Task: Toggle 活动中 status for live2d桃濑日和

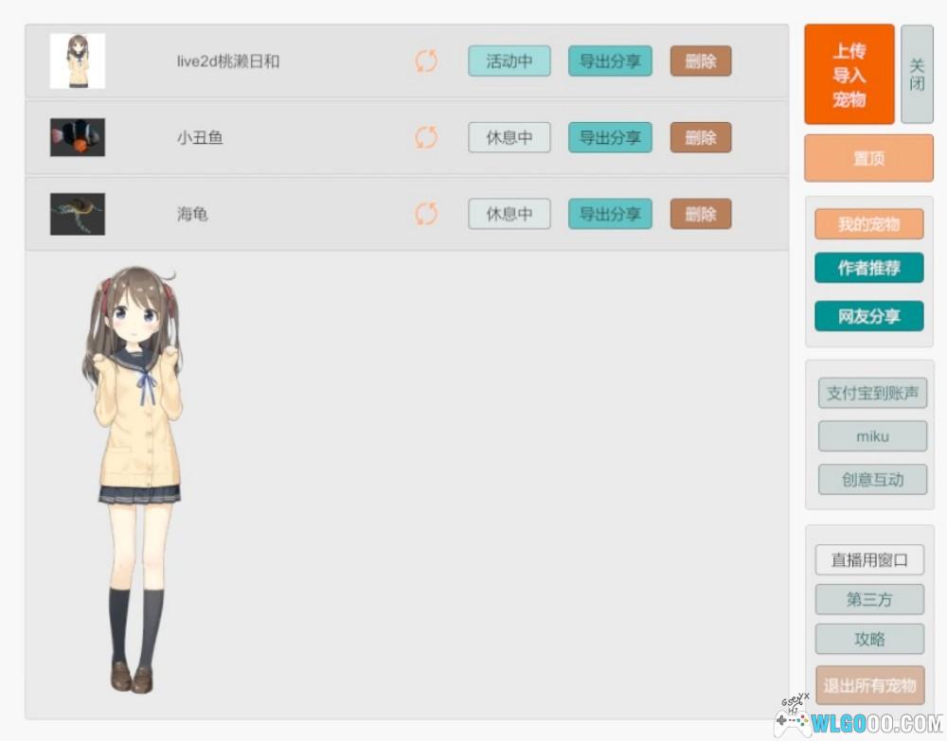Action: [509, 62]
